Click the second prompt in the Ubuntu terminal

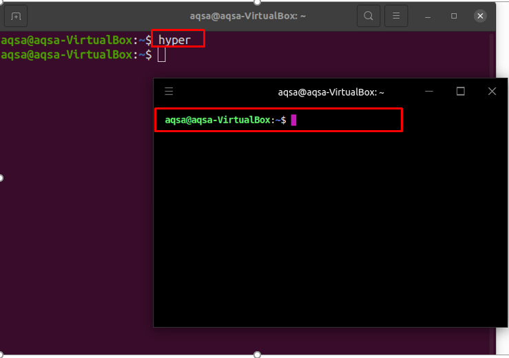[76, 54]
